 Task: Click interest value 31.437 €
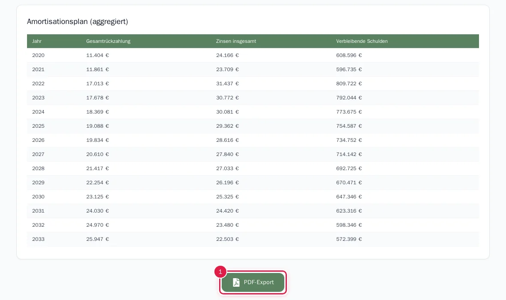(228, 84)
